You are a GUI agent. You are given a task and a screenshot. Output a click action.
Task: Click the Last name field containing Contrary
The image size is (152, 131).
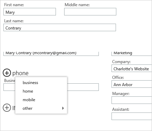(60, 27)
